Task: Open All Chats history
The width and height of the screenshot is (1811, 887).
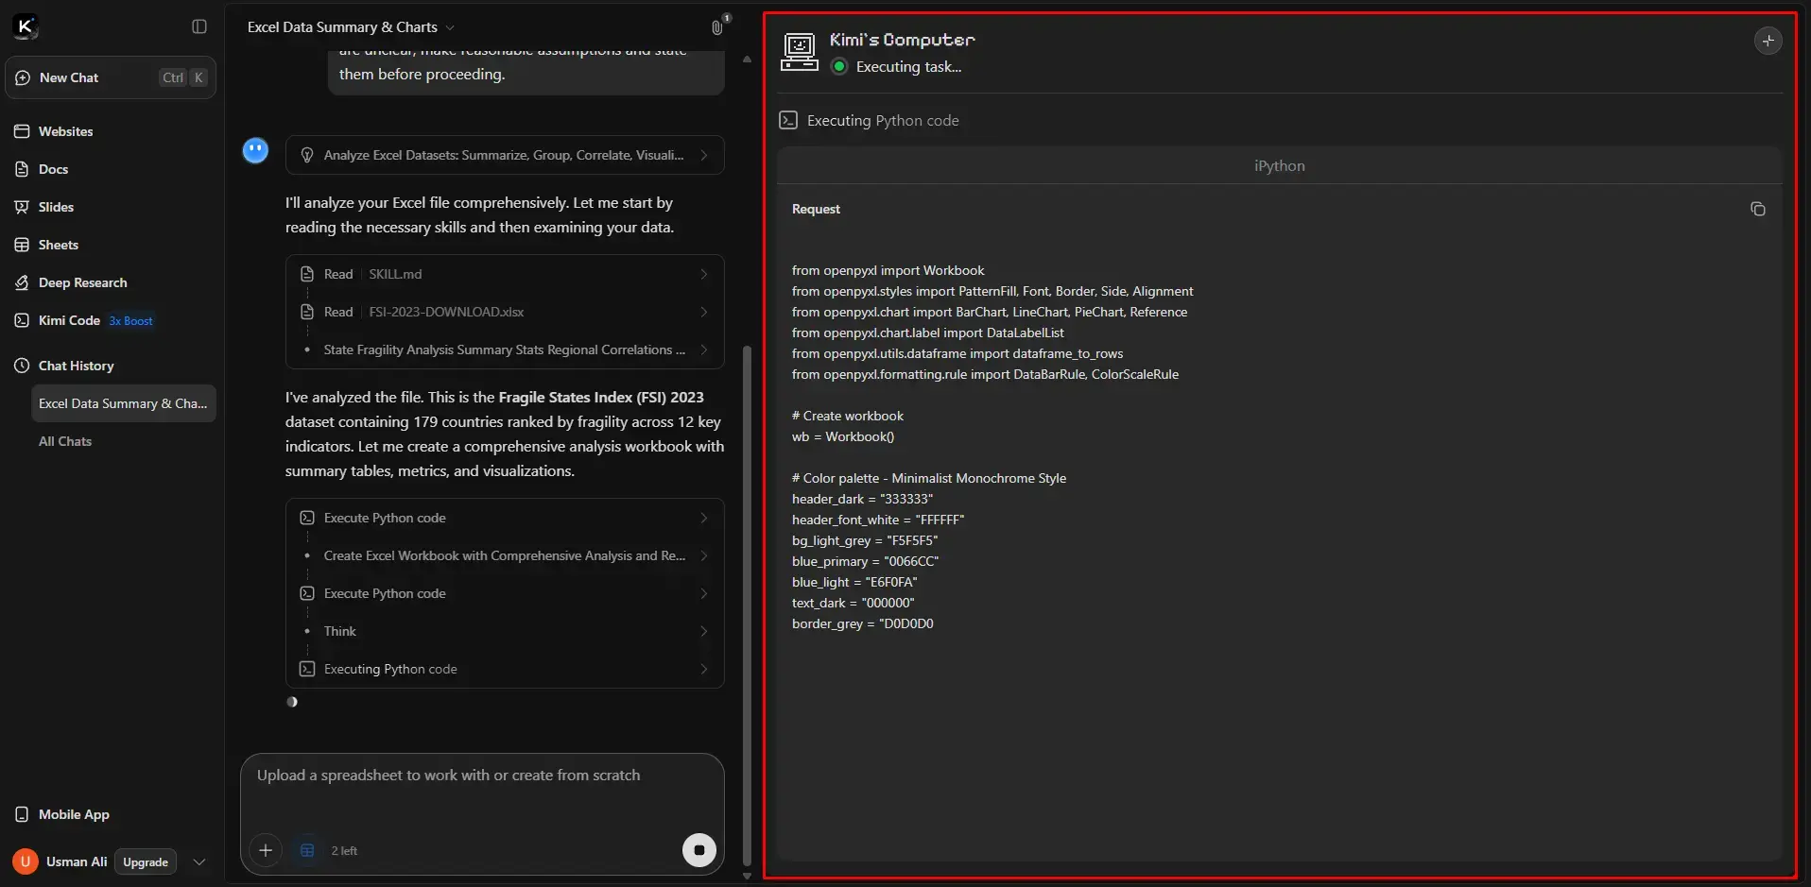Action: pyautogui.click(x=65, y=441)
